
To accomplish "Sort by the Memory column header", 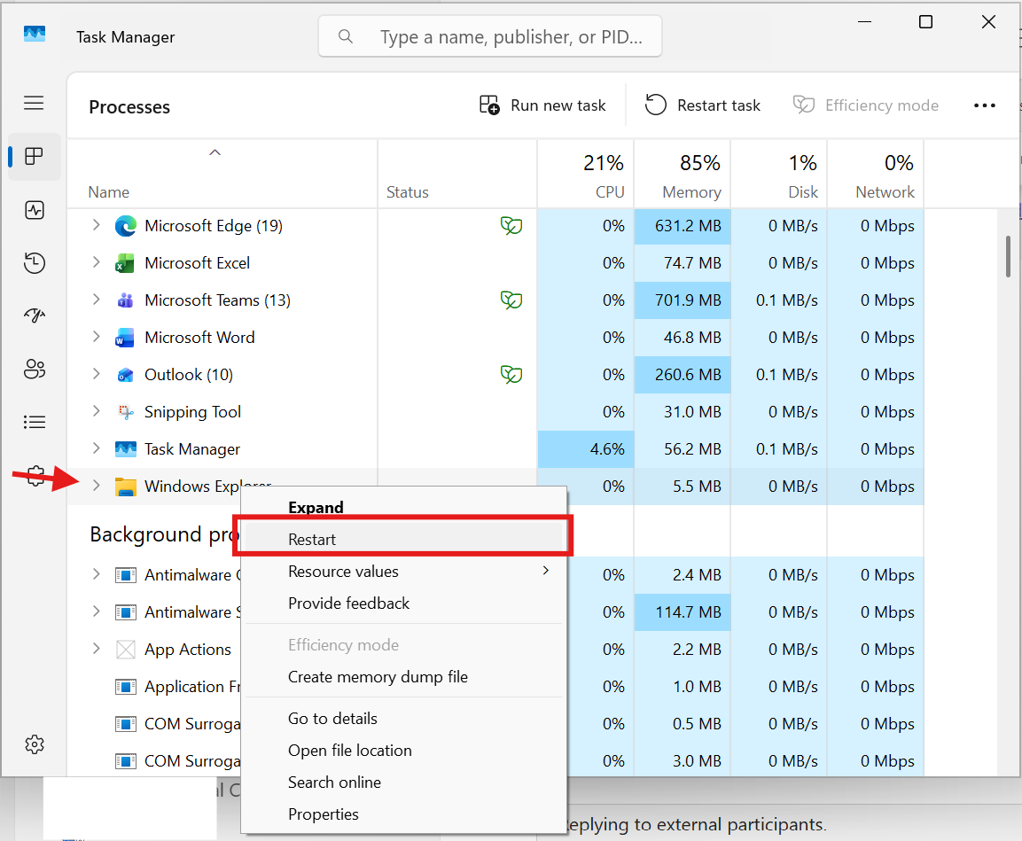I will coord(682,174).
